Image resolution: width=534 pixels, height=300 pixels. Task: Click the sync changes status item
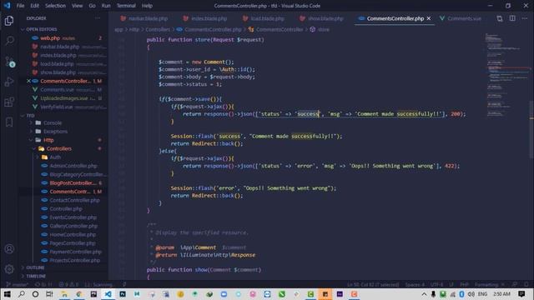tap(43, 285)
